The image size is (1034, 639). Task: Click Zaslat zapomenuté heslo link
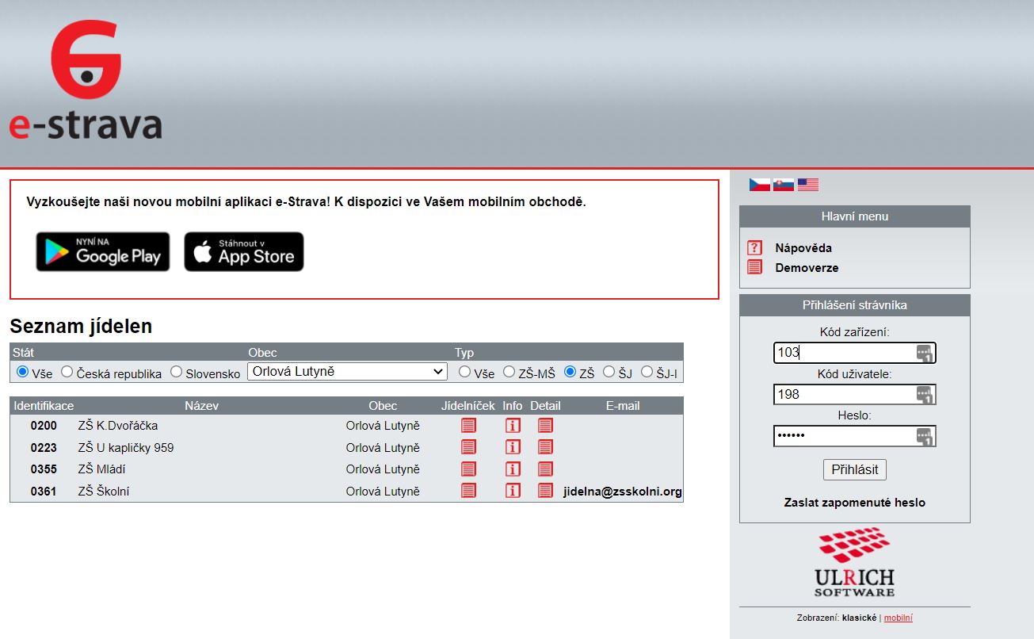coord(854,503)
